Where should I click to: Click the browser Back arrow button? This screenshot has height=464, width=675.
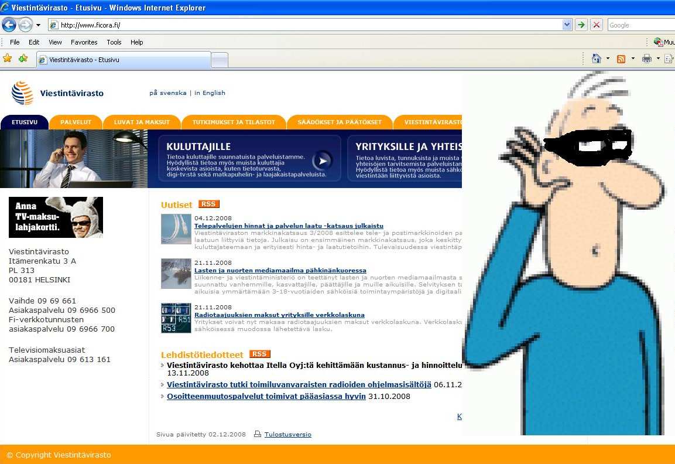pyautogui.click(x=9, y=25)
